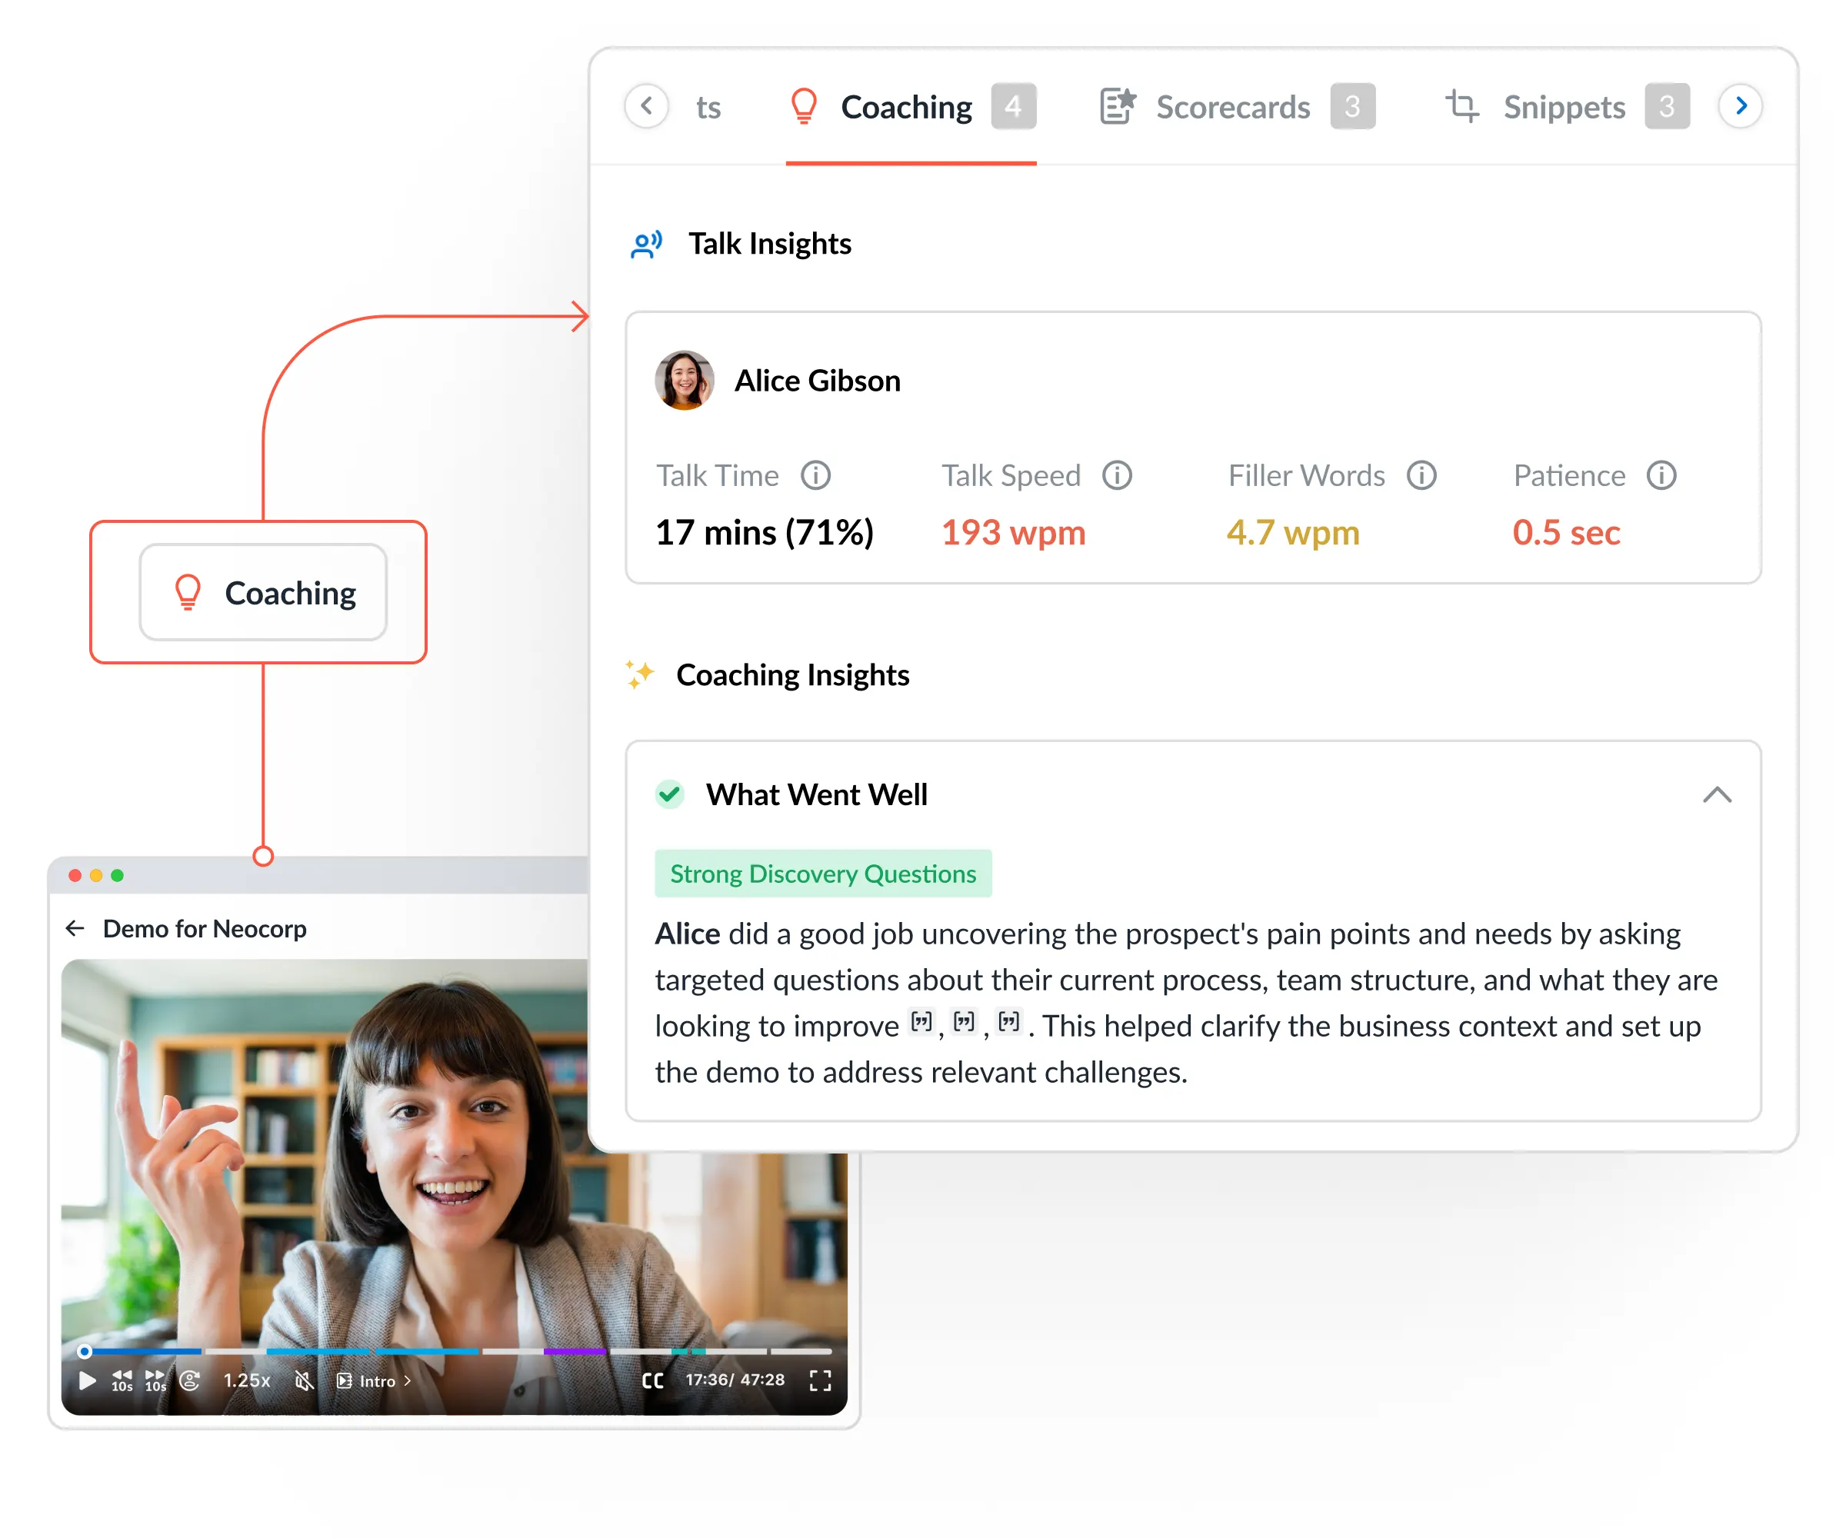Viewport: 1846px width, 1538px height.
Task: Rewind the video 10 seconds
Action: (x=122, y=1380)
